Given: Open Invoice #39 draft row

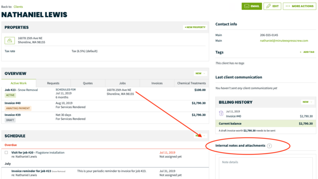Looking at the screenshot, I should 12,115.
